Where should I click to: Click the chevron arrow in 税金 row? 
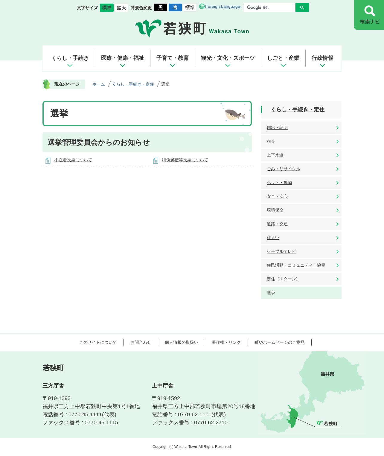(x=337, y=142)
